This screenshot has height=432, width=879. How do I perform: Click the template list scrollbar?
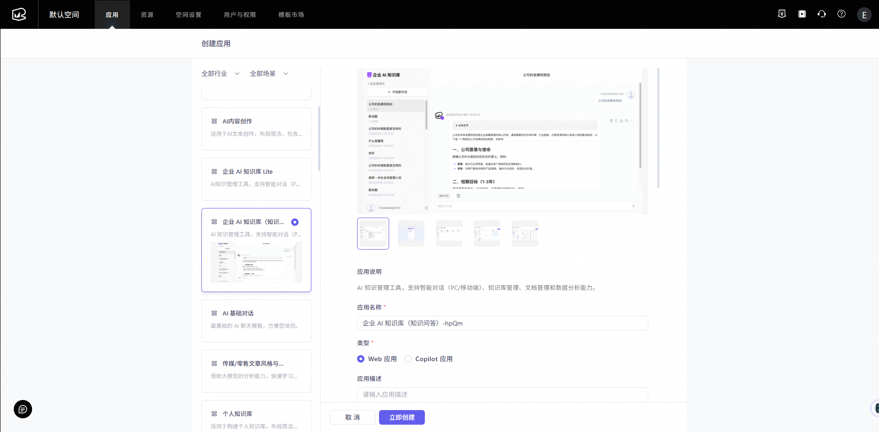(319, 139)
